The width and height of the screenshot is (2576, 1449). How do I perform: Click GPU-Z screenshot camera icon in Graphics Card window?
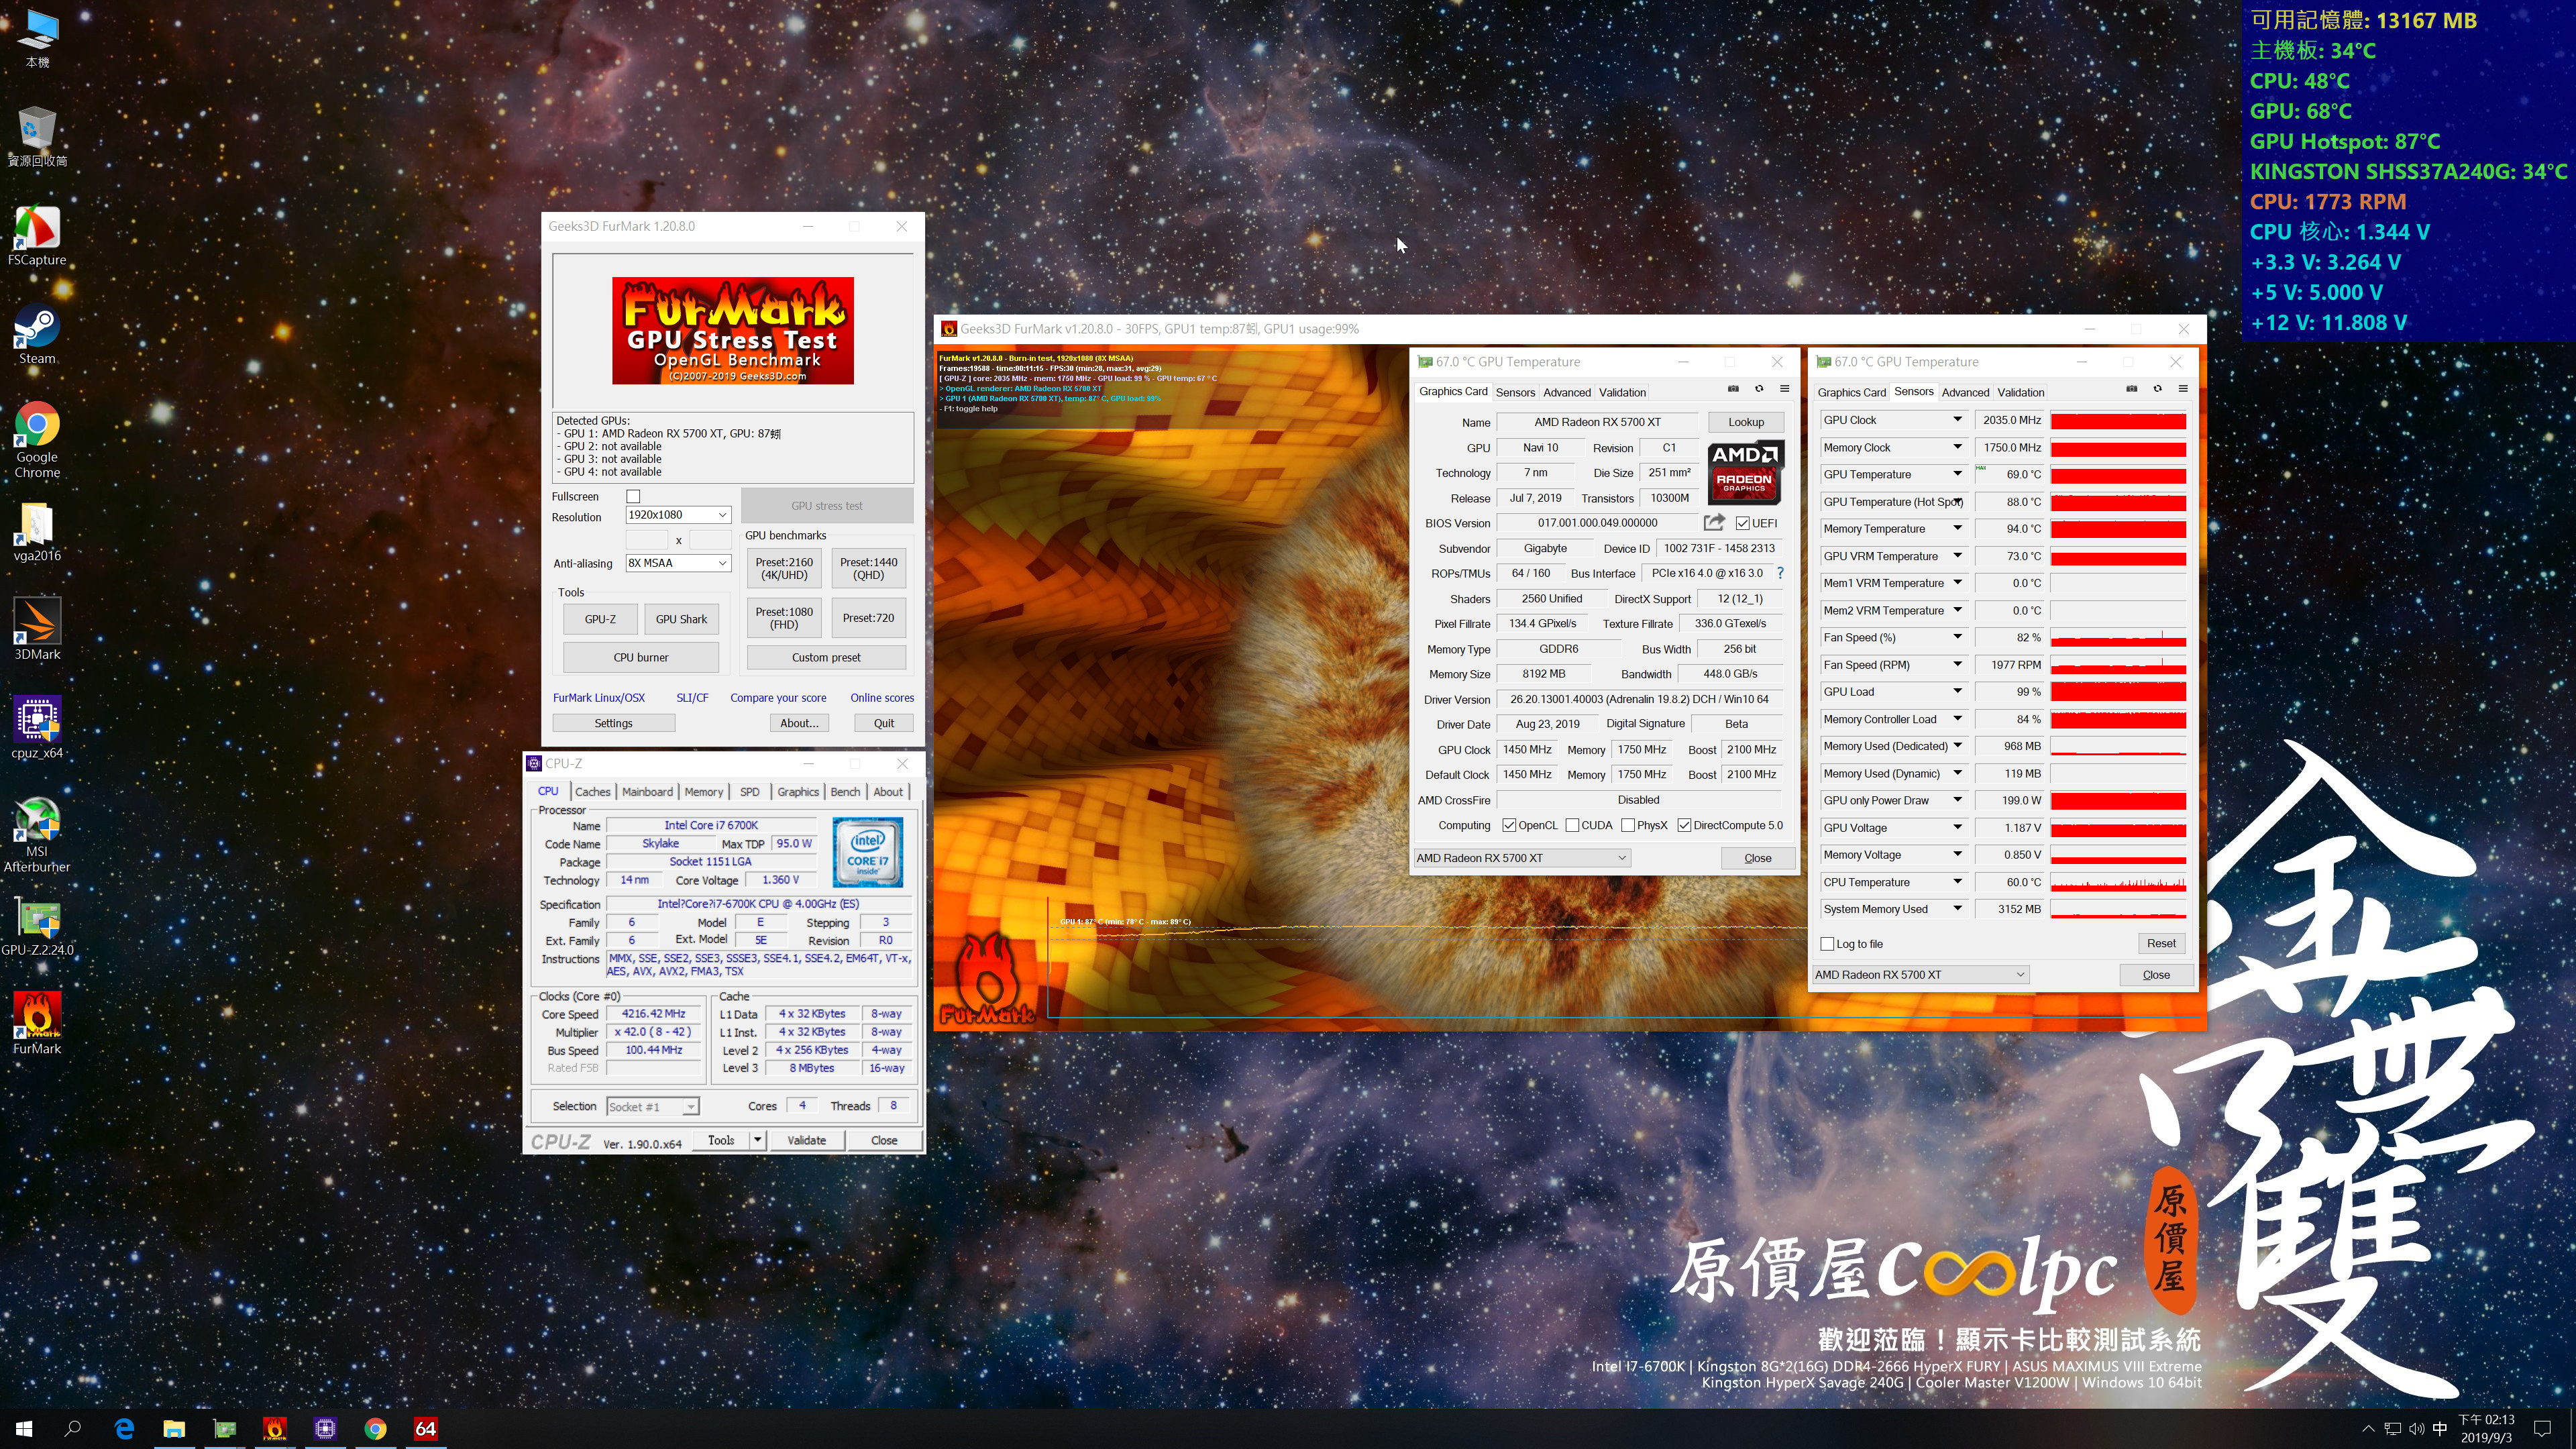coord(1733,389)
